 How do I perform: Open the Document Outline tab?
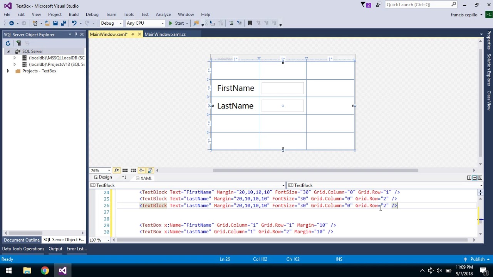pos(22,240)
